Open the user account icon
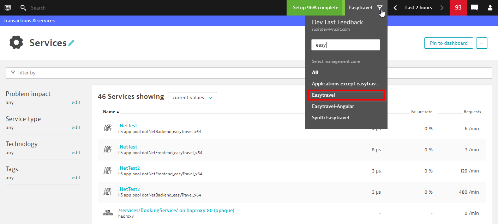 (490, 8)
